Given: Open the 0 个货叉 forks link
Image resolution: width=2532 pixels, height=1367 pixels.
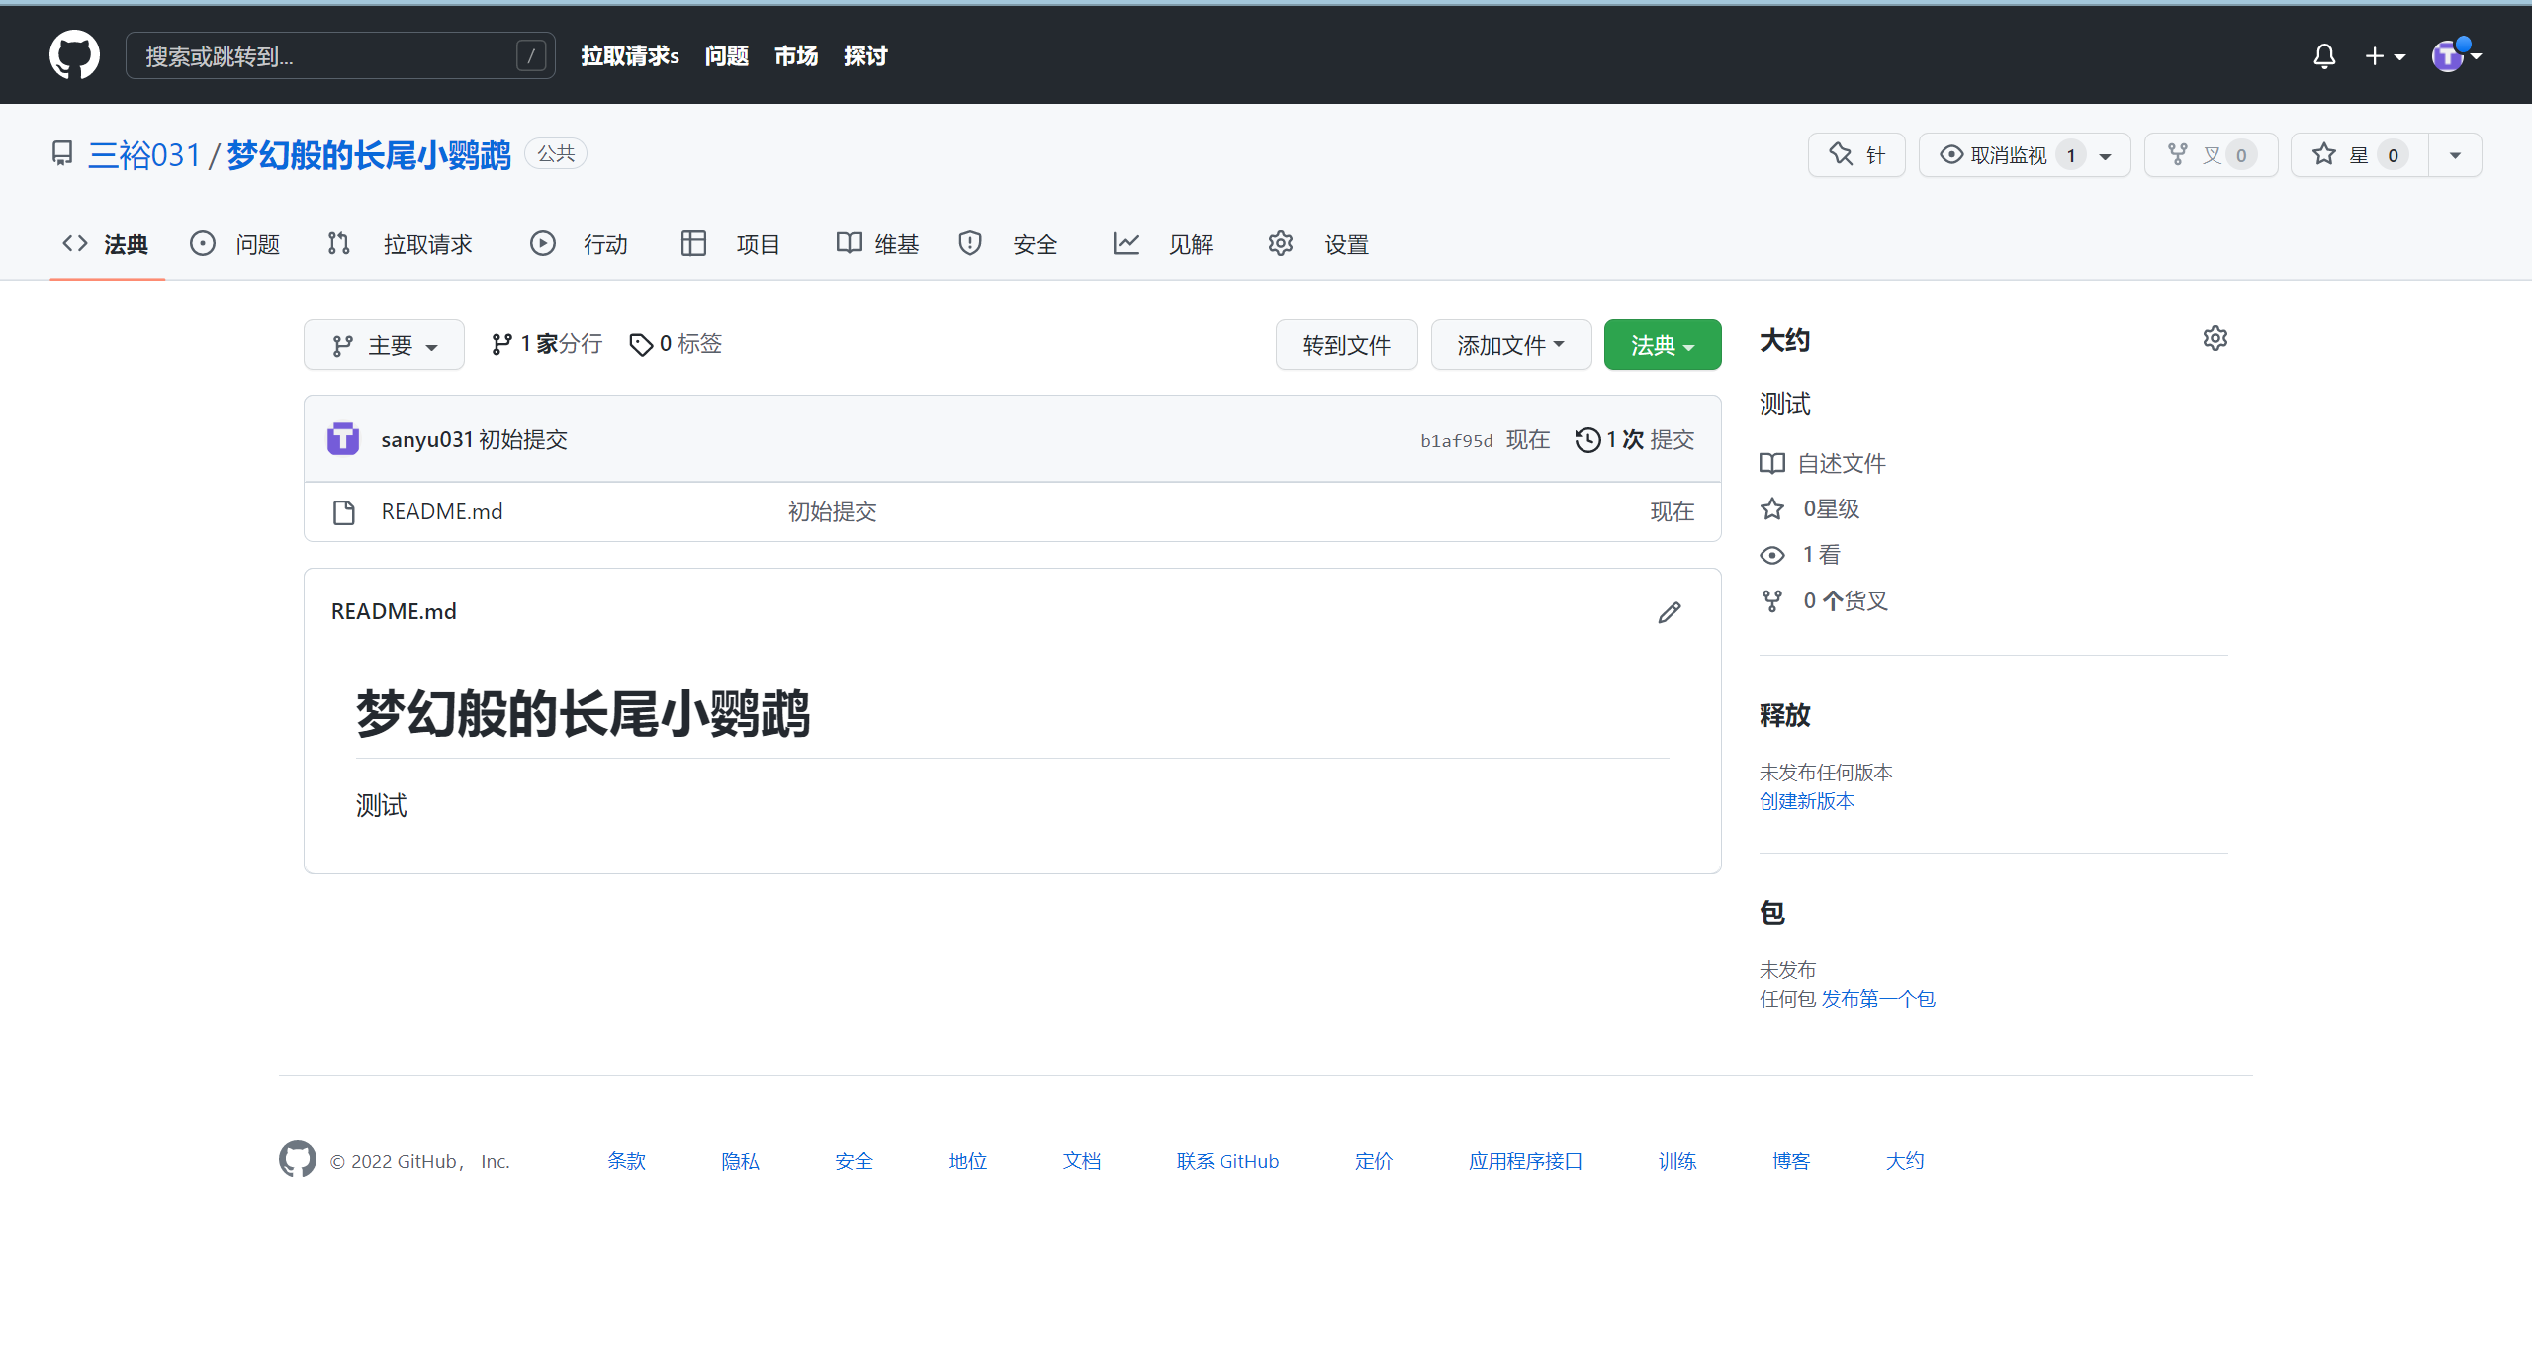Looking at the screenshot, I should (1824, 600).
